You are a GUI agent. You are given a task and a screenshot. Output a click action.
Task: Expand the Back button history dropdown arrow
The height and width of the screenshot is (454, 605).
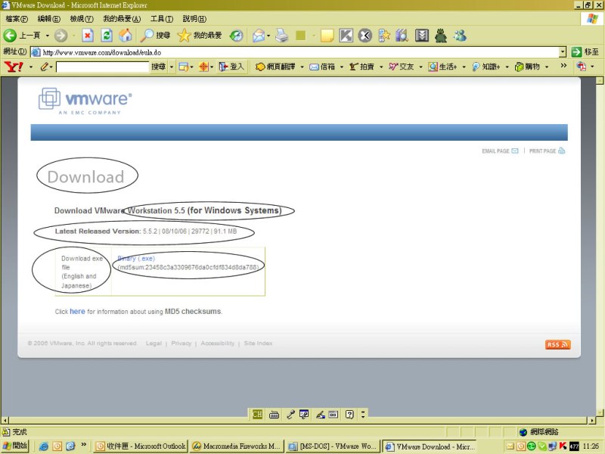(x=48, y=36)
